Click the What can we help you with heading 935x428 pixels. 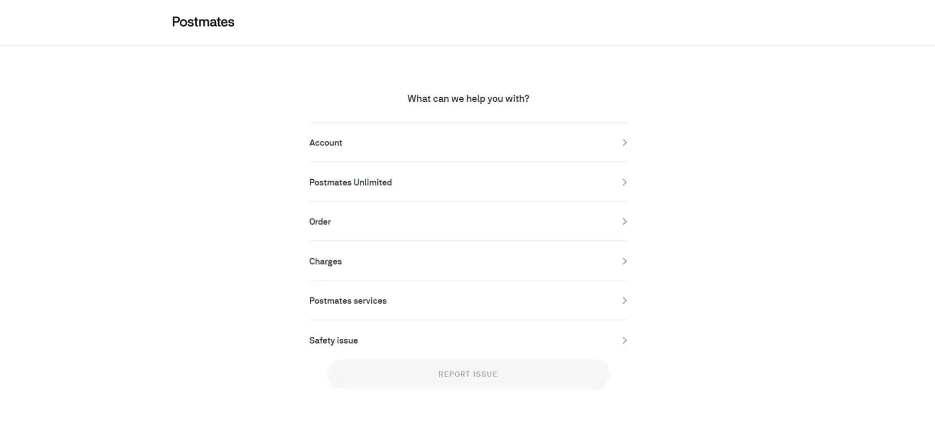tap(467, 98)
